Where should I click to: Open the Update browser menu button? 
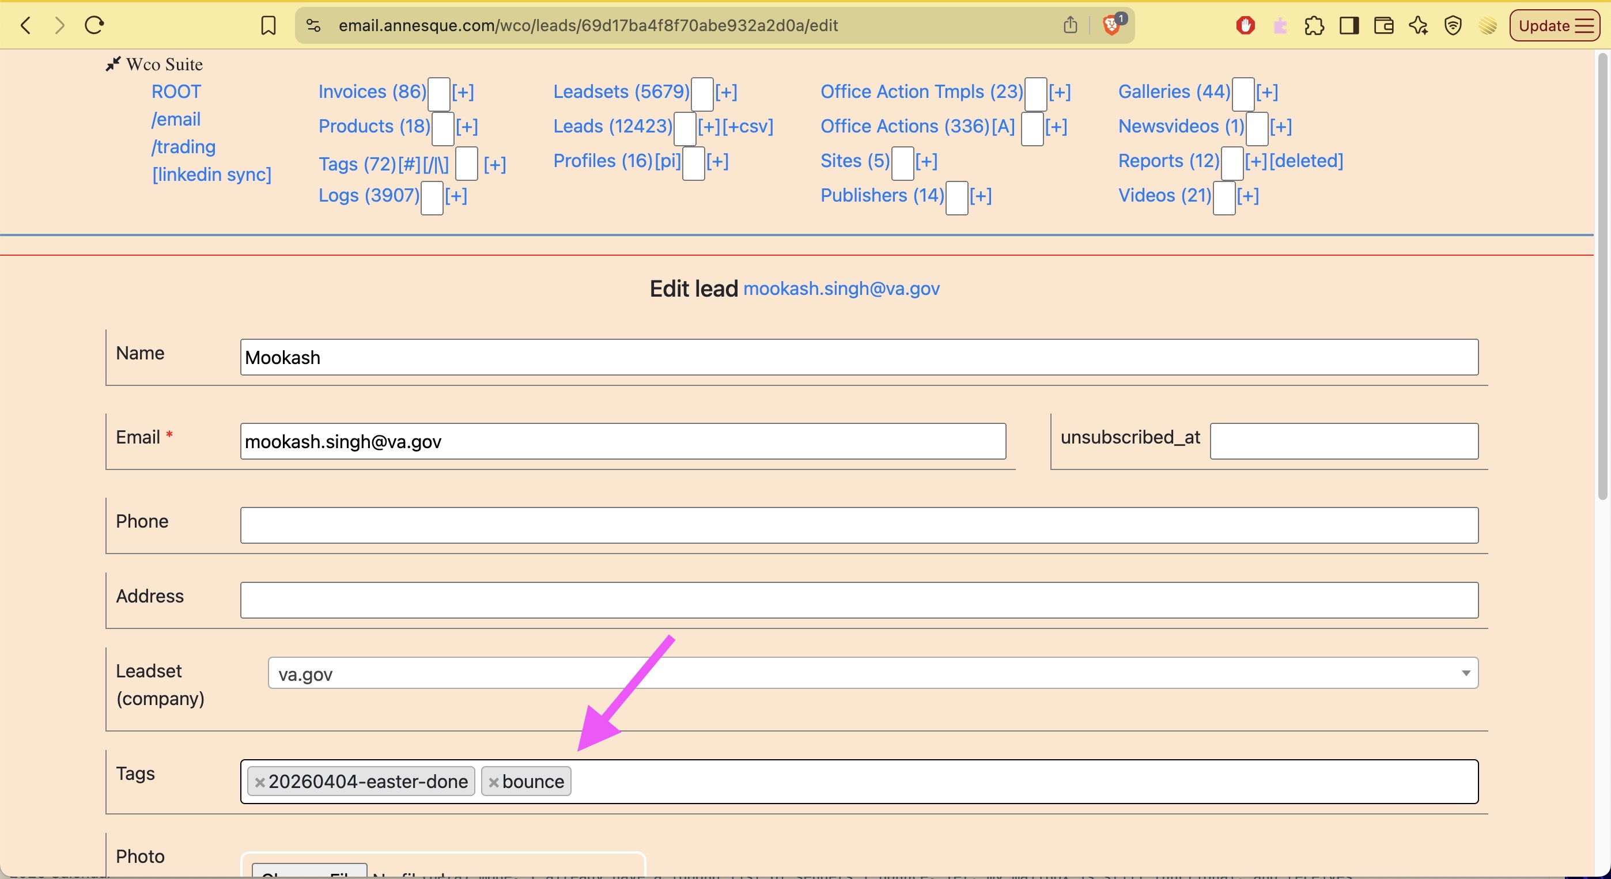click(1554, 25)
